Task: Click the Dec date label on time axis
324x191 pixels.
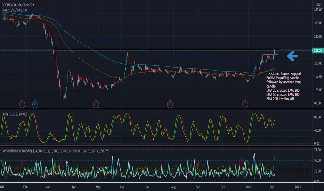Action: (272, 187)
